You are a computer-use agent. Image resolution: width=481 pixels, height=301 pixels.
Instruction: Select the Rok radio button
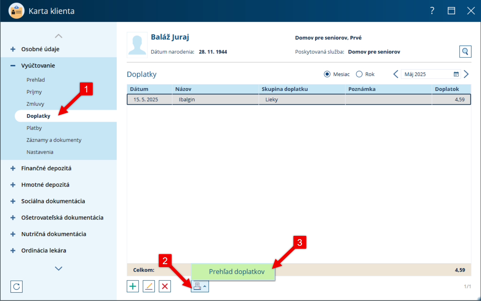[x=359, y=74]
